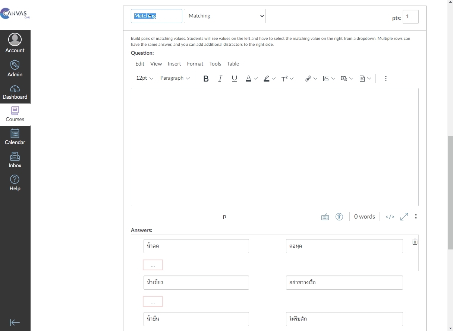This screenshot has height=331, width=453.
Task: Collapse the global navigation sidebar
Action: (15, 322)
